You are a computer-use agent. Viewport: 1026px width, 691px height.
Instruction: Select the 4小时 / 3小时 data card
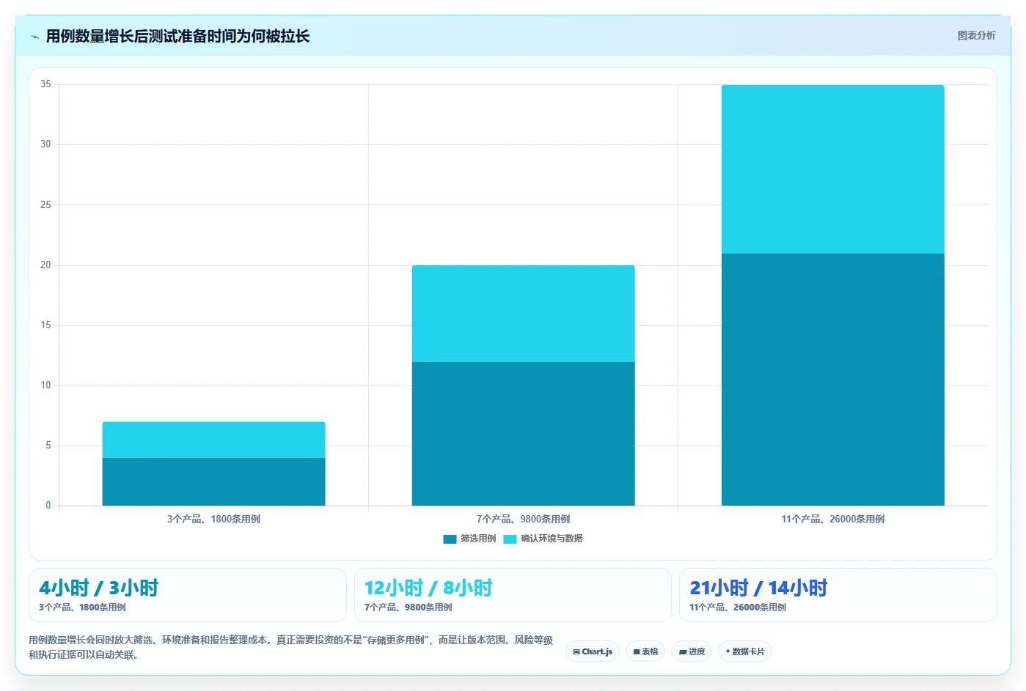pyautogui.click(x=188, y=595)
